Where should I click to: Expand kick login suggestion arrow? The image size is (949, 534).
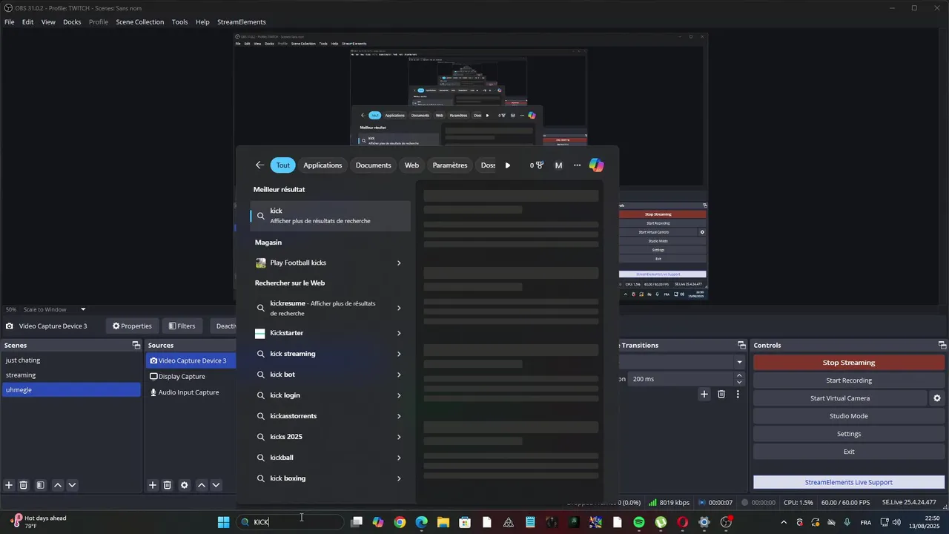tap(399, 395)
